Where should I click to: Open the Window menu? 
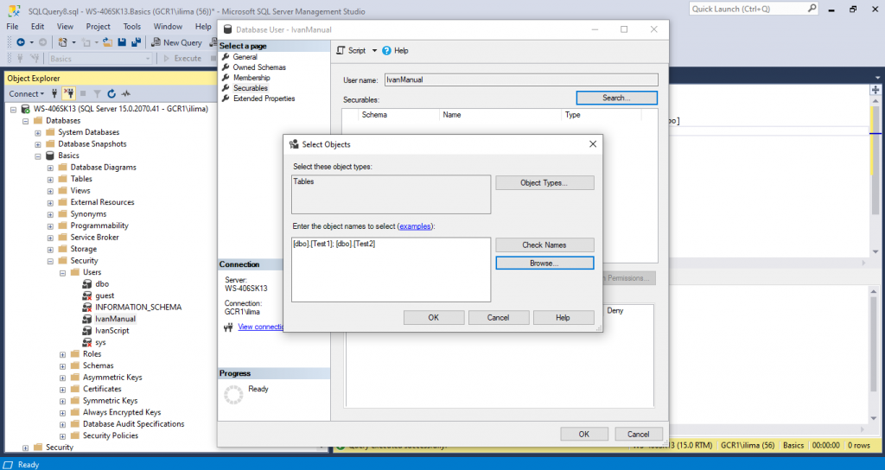pyautogui.click(x=169, y=27)
